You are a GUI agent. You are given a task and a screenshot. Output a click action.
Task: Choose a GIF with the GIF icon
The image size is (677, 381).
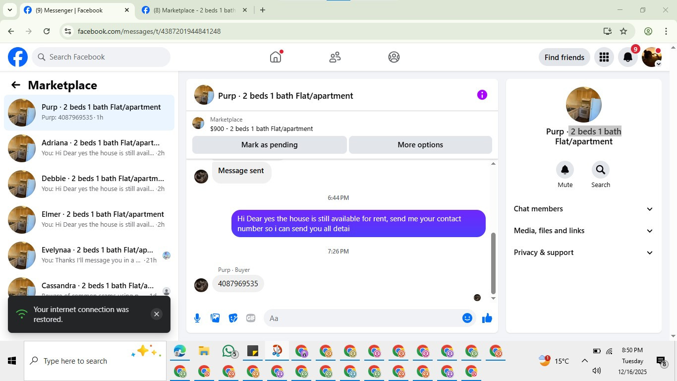pos(251,318)
